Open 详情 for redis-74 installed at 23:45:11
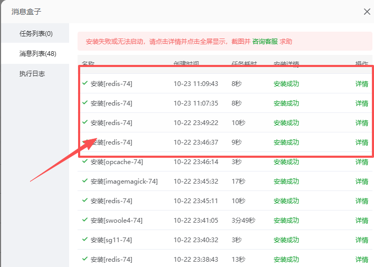The image size is (374, 267). tap(361, 201)
